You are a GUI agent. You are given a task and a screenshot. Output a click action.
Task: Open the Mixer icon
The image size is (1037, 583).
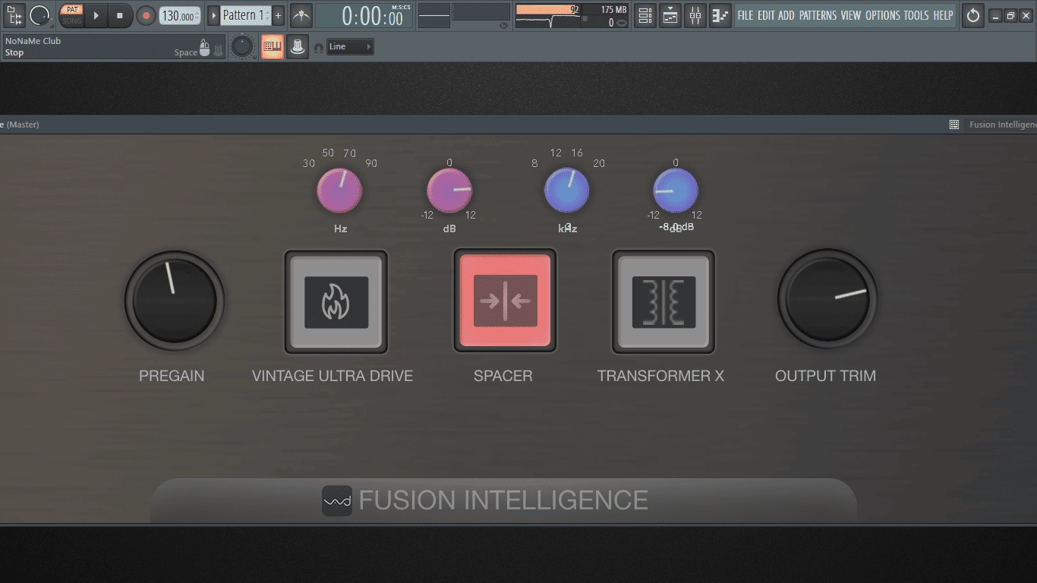[x=695, y=15]
